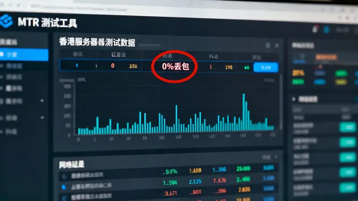Click the chart panel vertical scrollbar
358x201 pixels.
pyautogui.click(x=281, y=102)
